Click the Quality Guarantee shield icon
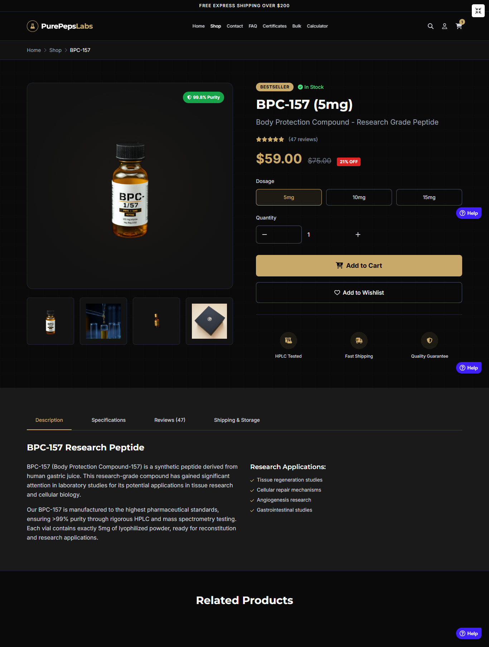This screenshot has width=489, height=647. 430,341
